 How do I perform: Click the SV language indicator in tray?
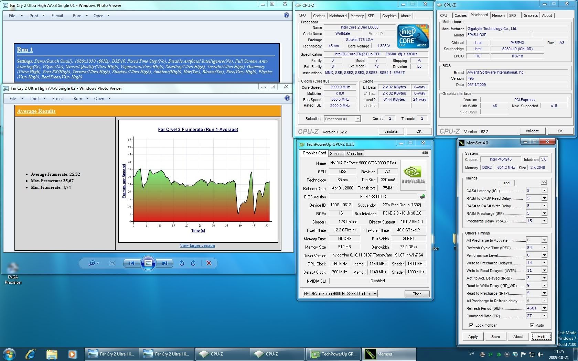pyautogui.click(x=471, y=353)
